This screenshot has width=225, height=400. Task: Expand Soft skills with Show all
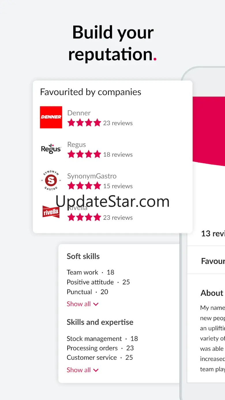coord(83,304)
